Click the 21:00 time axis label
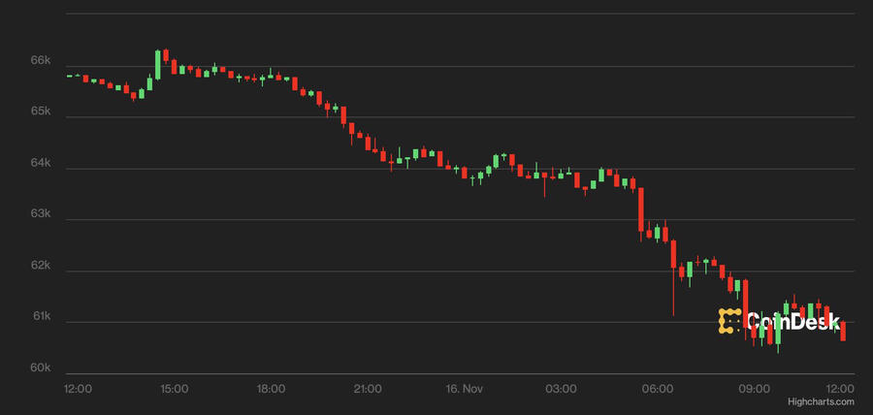Image resolution: width=873 pixels, height=415 pixels. click(x=367, y=389)
